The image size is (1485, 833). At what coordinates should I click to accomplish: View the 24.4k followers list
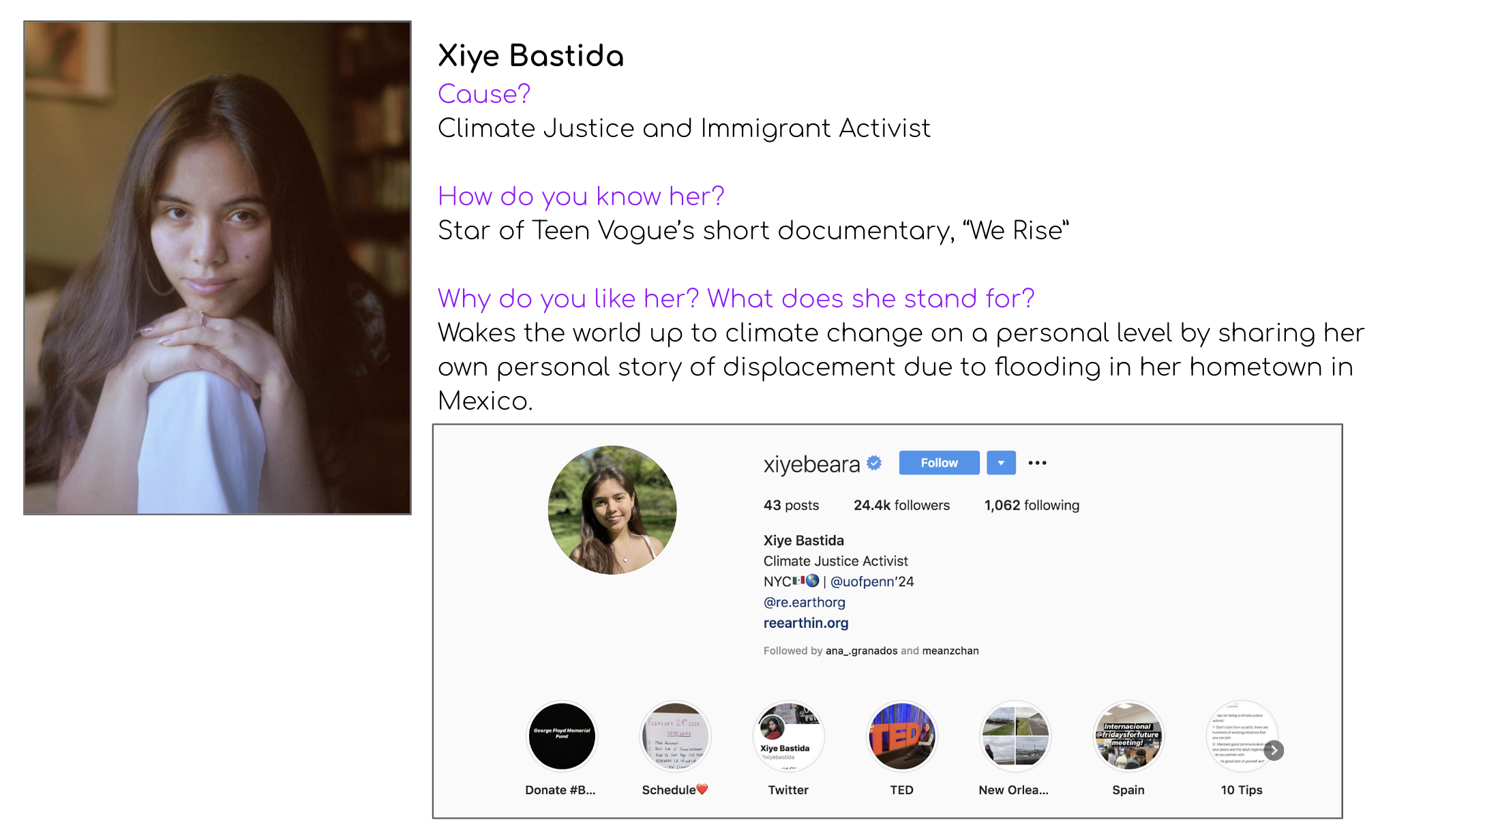[x=901, y=505]
